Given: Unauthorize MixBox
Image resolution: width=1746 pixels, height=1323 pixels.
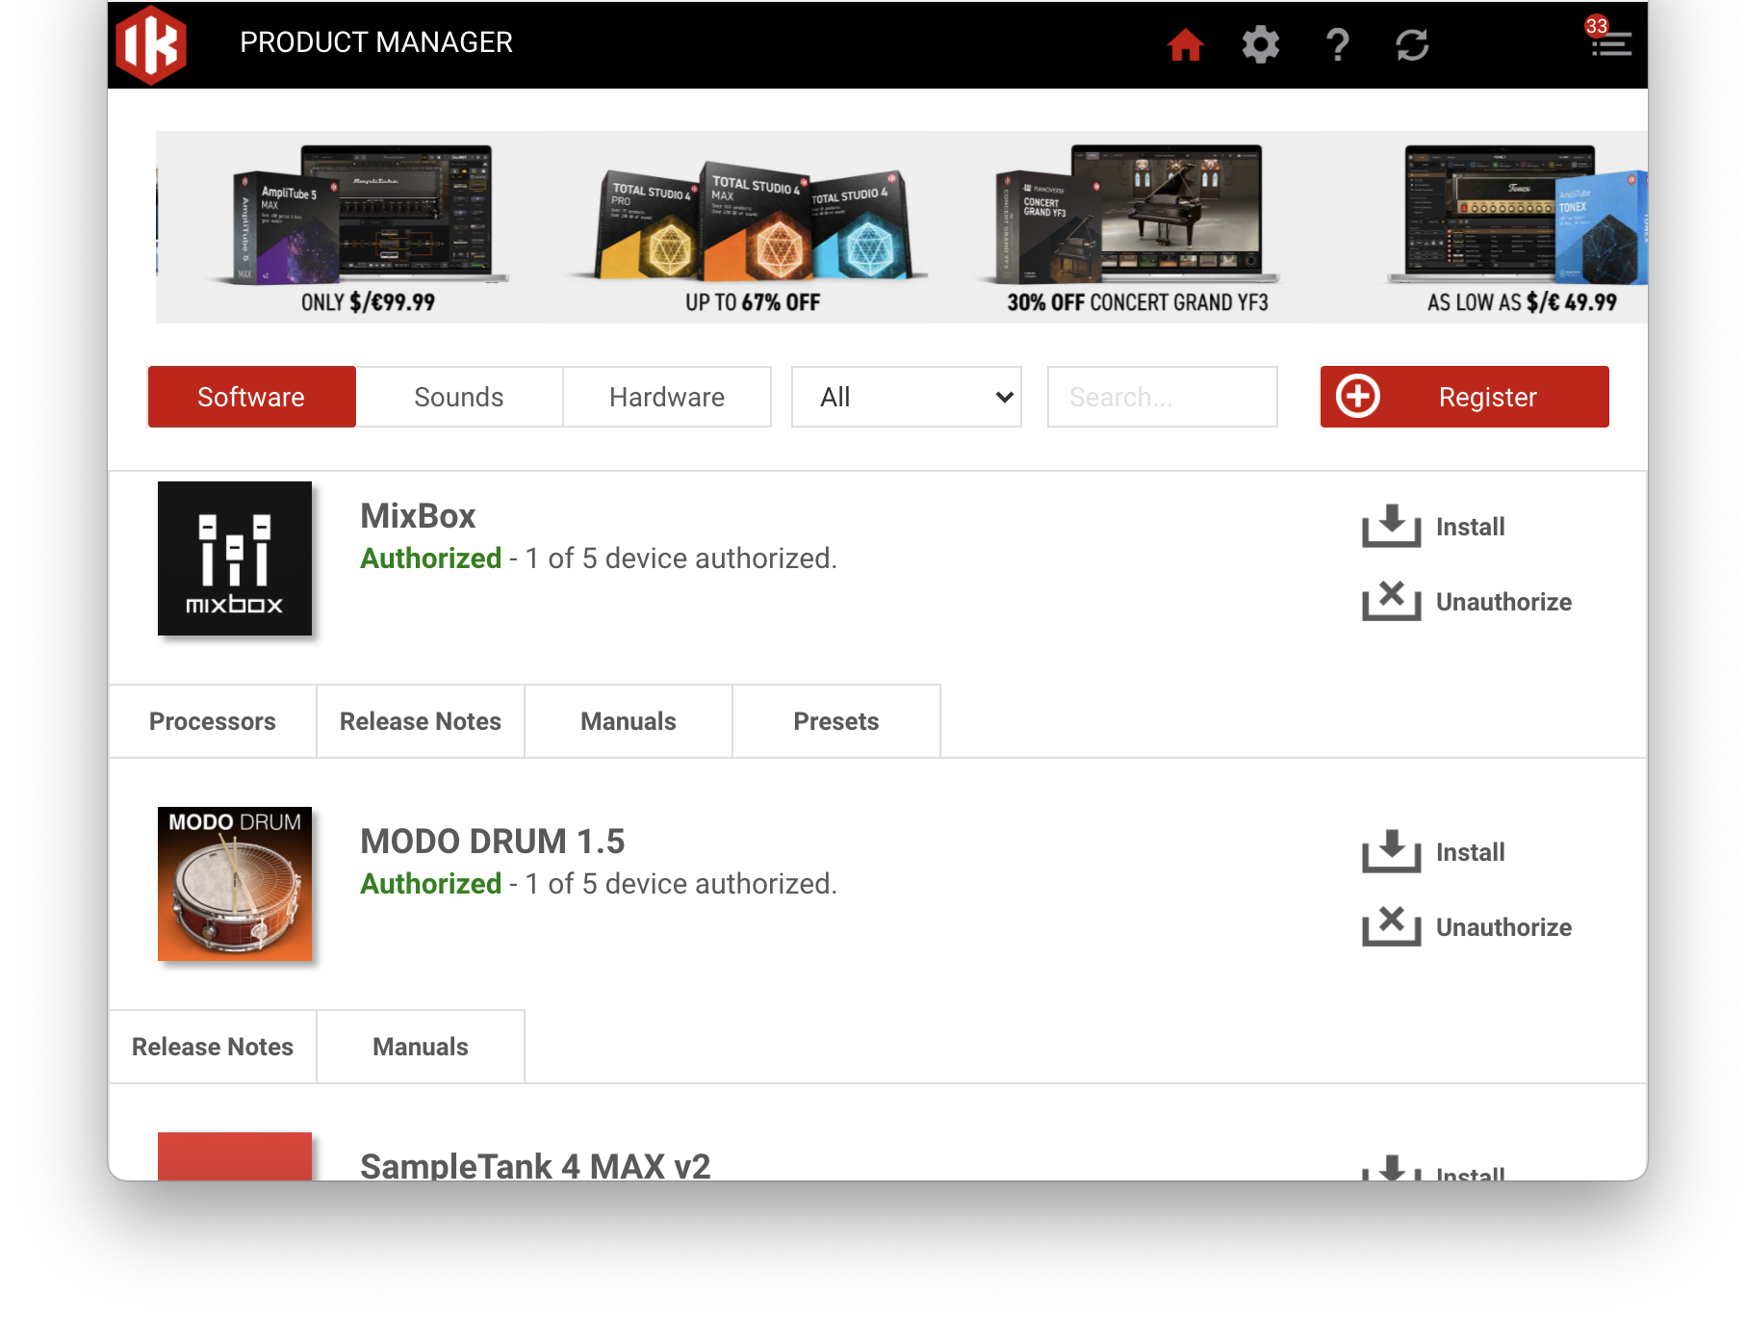Looking at the screenshot, I should tap(1467, 602).
